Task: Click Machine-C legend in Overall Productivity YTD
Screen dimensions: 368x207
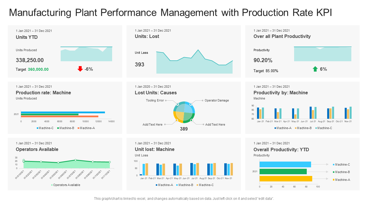Action: coord(341,164)
